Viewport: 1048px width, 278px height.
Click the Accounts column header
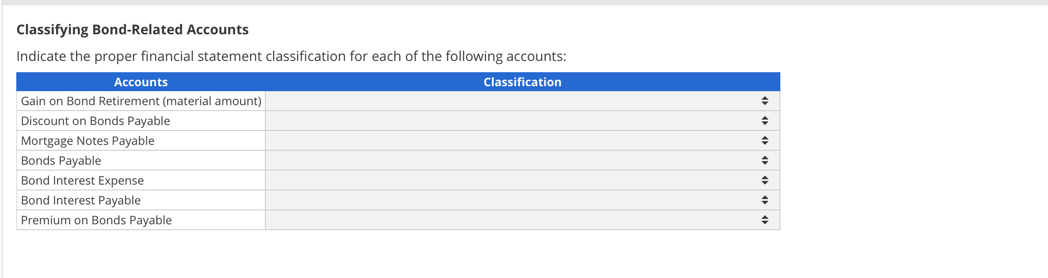pyautogui.click(x=141, y=82)
